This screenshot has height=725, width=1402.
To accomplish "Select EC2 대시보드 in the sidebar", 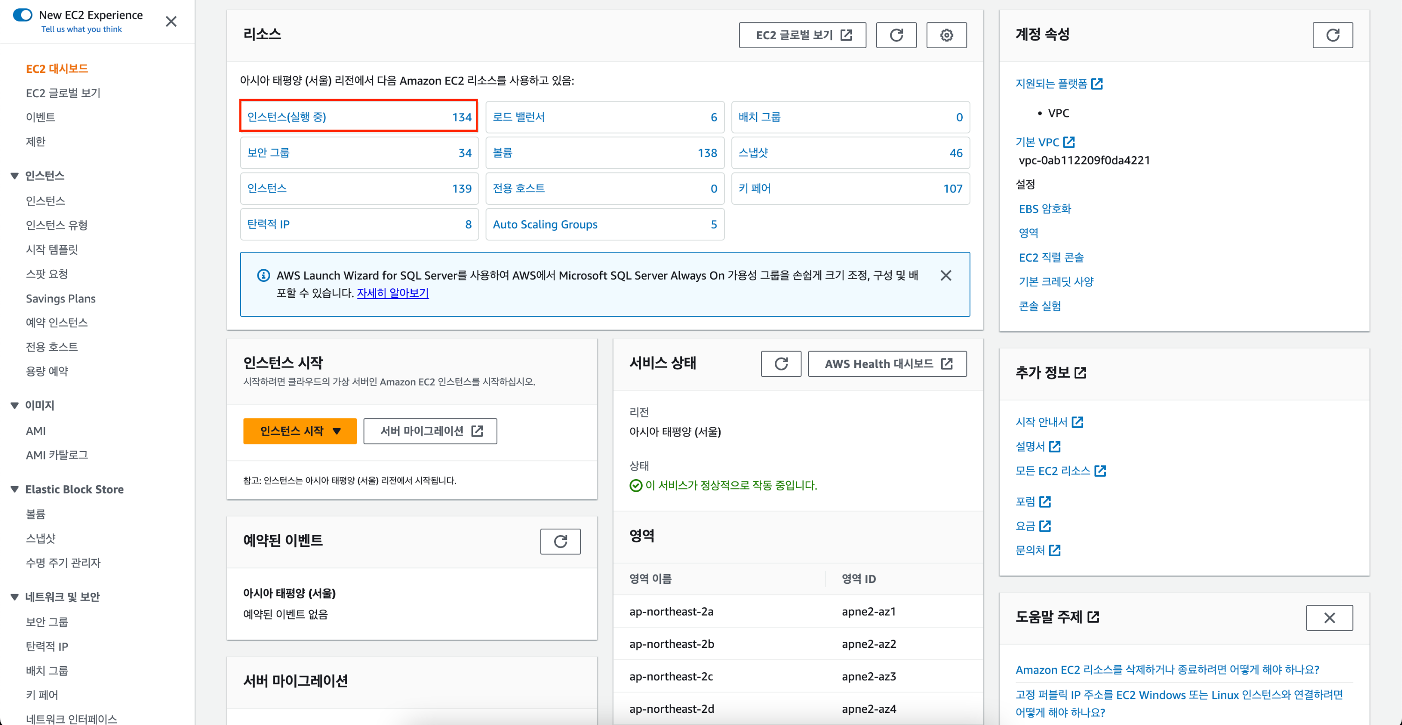I will 57,69.
